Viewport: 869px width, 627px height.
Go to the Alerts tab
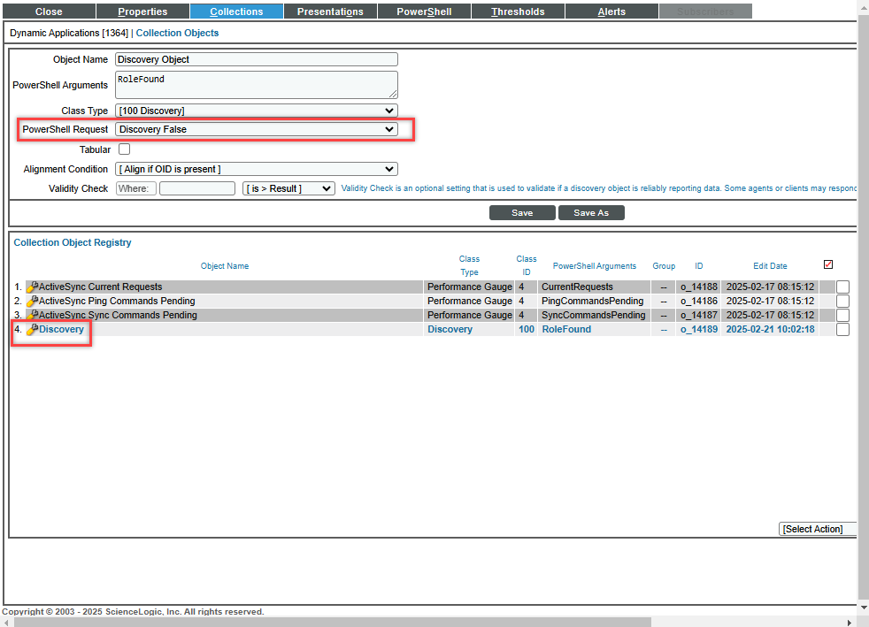611,11
